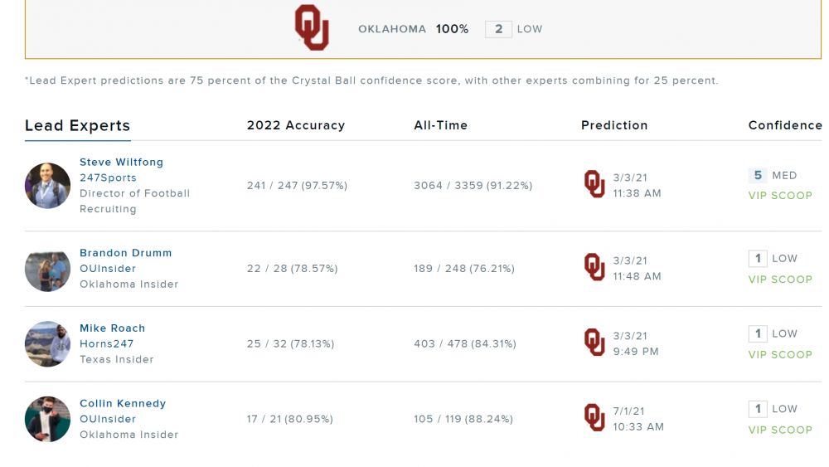This screenshot has height=467, width=829.
Task: Open Collin Kennedy's profile photo
Action: point(47,419)
